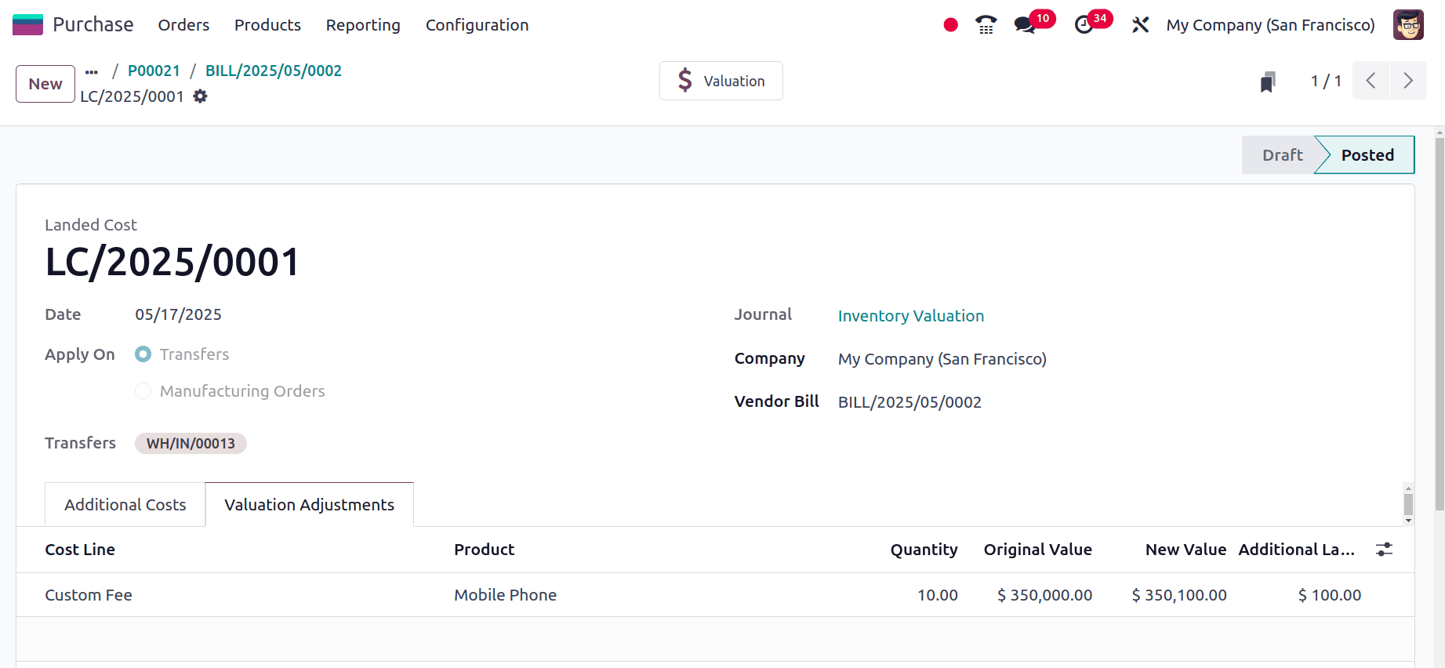Open the VoIP phone dialer icon
This screenshot has width=1445, height=668.
pyautogui.click(x=986, y=25)
